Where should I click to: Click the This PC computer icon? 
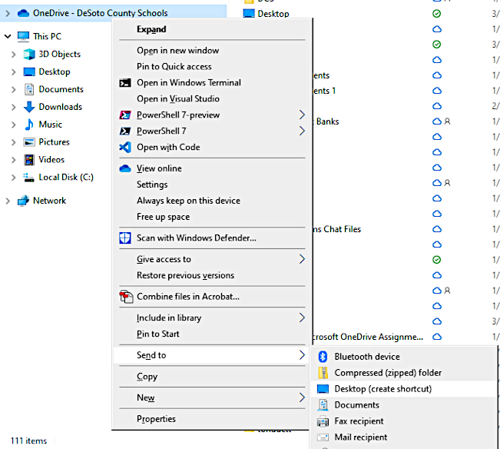pos(23,36)
